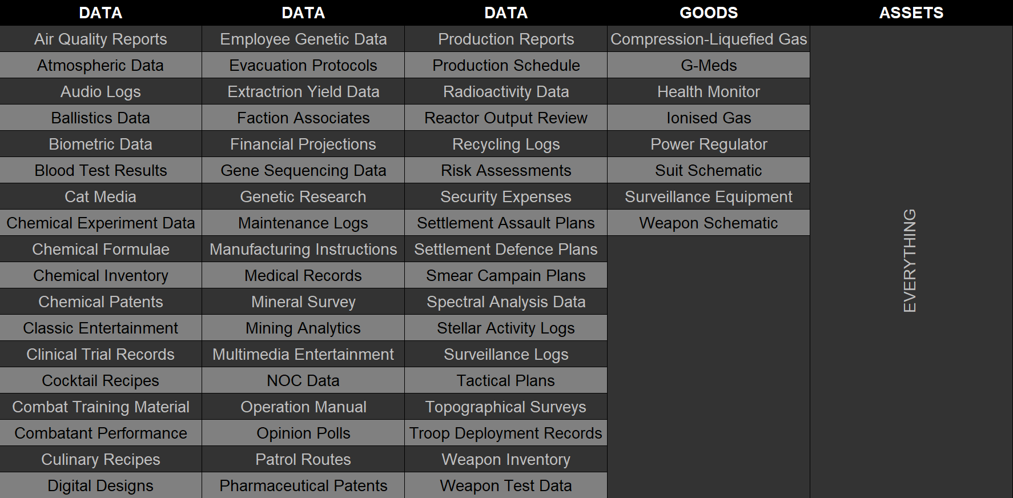This screenshot has width=1013, height=498.
Task: Click the Cat Media entry
Action: click(x=101, y=196)
